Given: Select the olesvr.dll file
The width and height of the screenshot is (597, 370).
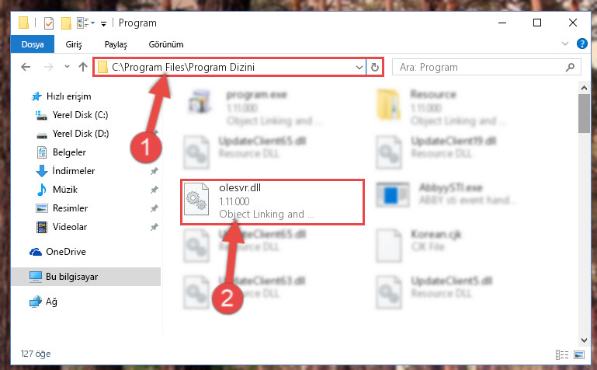Looking at the screenshot, I should 272,201.
